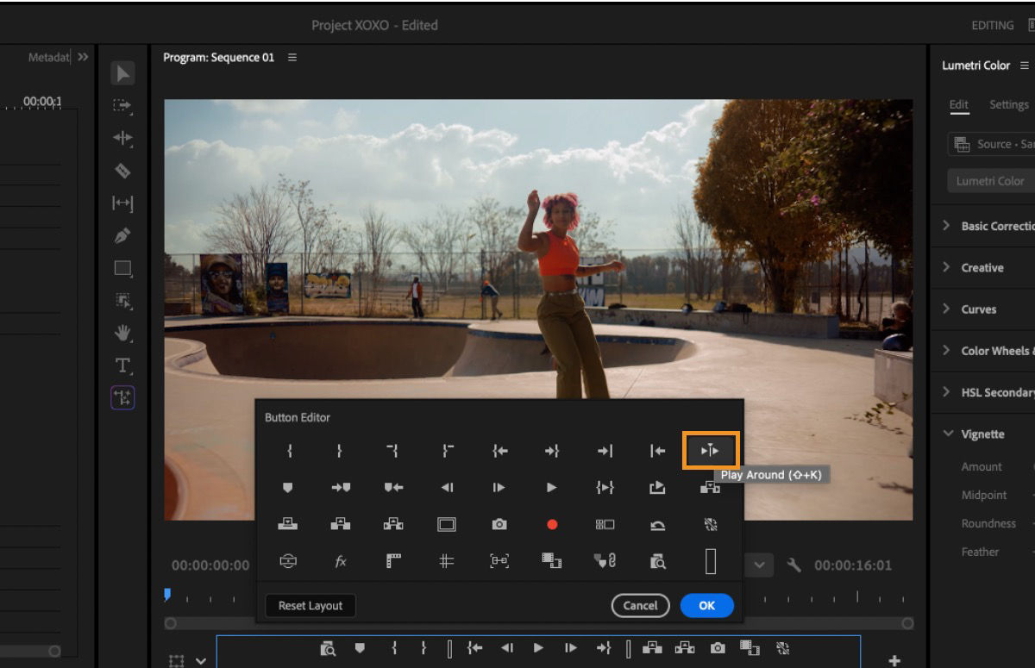Toggle the grid guides icon in Button Editor
1035x668 pixels.
pos(446,561)
